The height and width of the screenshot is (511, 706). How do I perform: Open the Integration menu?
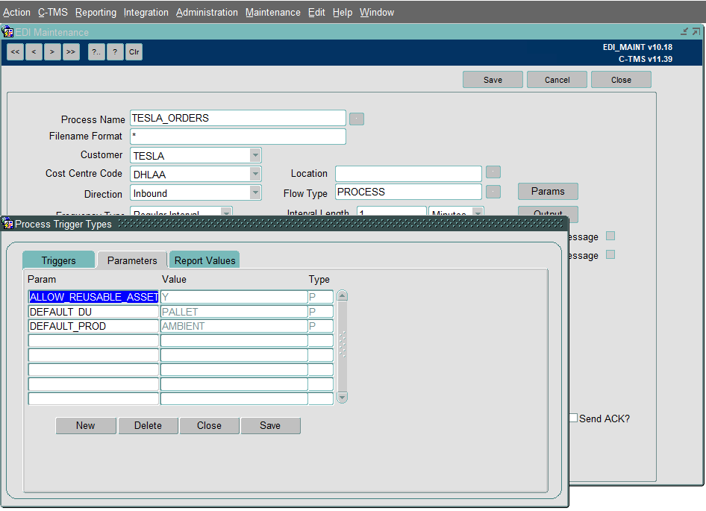point(146,12)
